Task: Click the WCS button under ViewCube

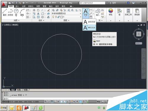Action: (x=139, y=43)
